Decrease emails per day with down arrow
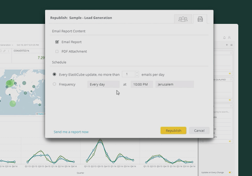The width and height of the screenshot is (252, 176). [137, 76]
